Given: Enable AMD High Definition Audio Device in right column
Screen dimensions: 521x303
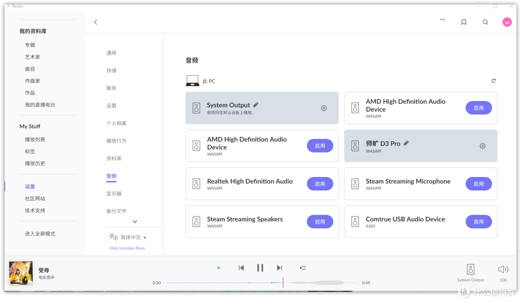Looking at the screenshot, I should point(479,108).
